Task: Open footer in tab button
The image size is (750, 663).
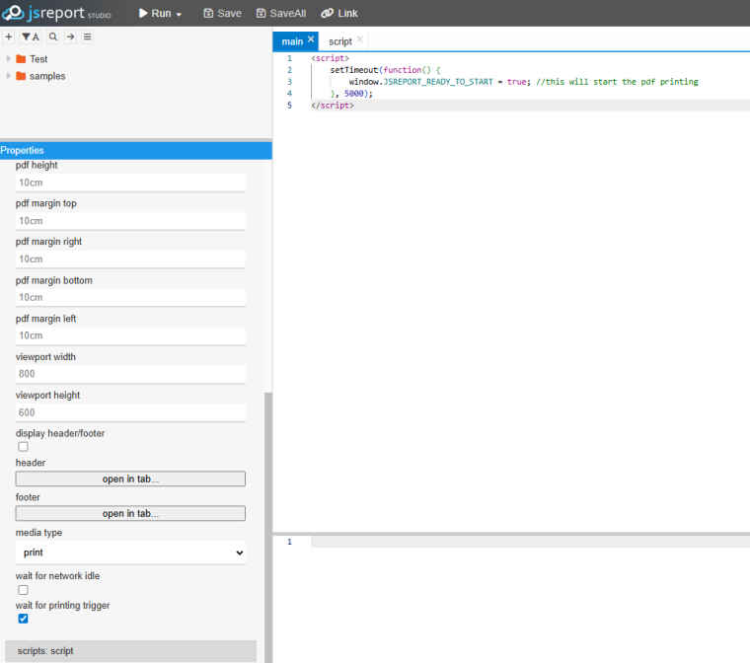Action: (x=130, y=513)
